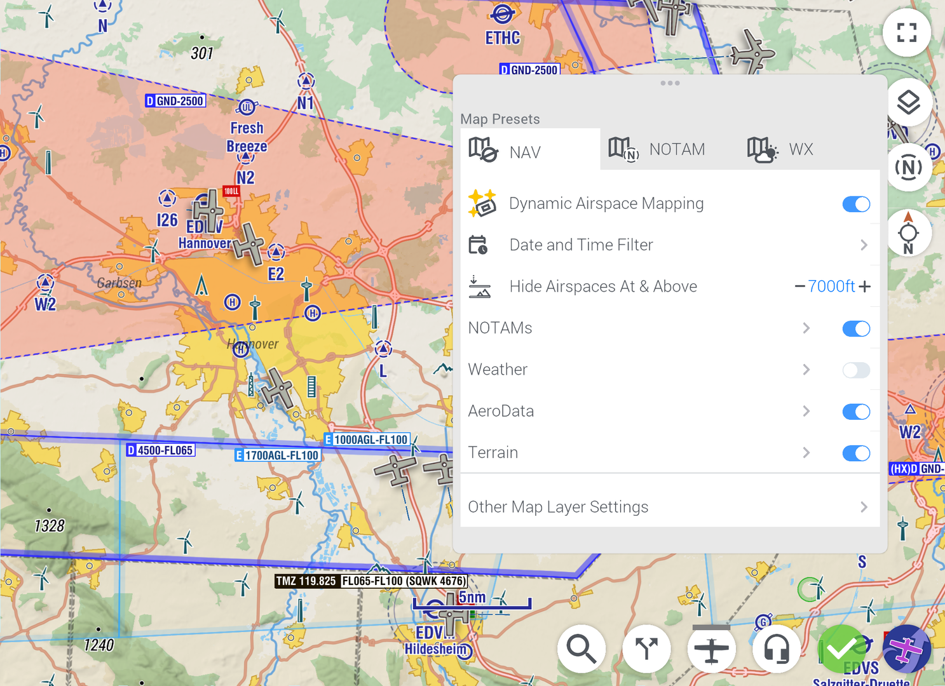Grab the panel's three-dot handle
This screenshot has height=686, width=945.
click(670, 83)
